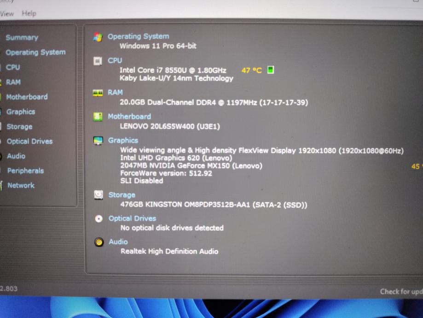
Task: Open Operating System in the sidebar
Action: [x=35, y=52]
